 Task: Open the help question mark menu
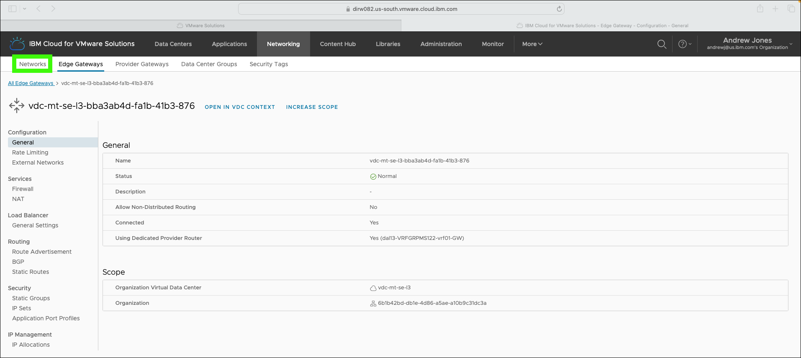point(685,44)
